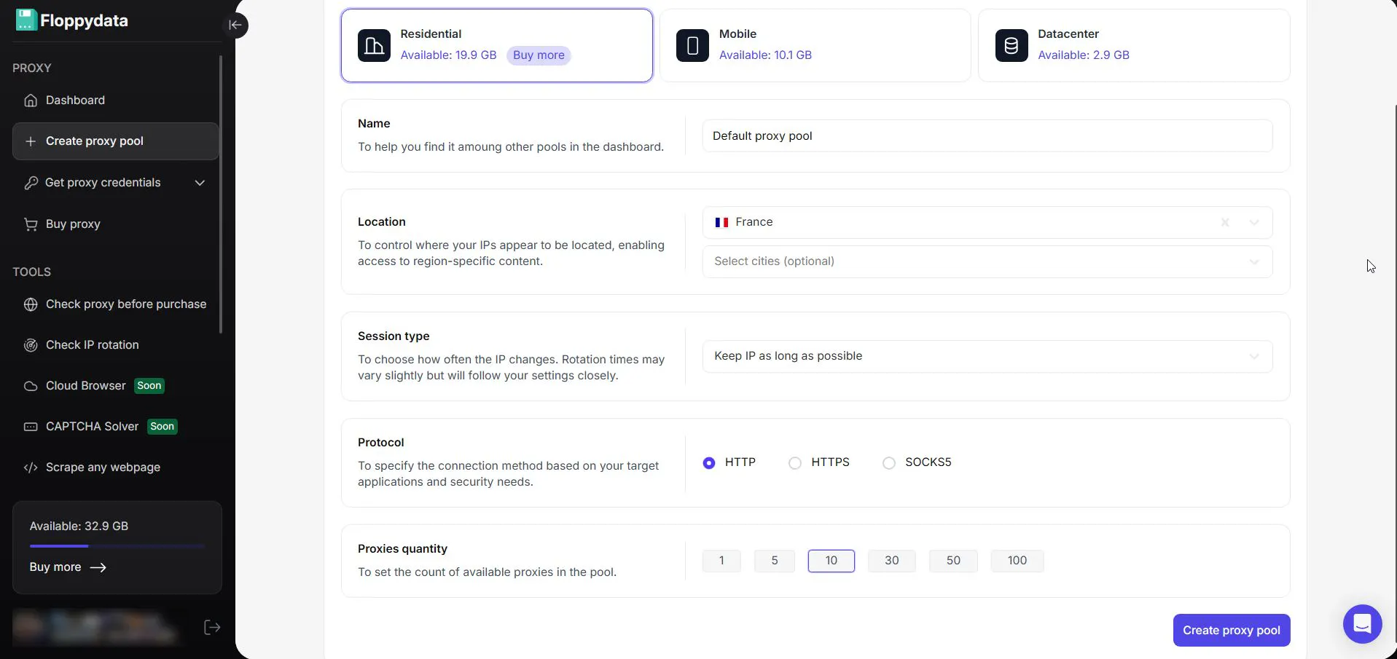Click the key icon for proxy credentials
This screenshot has height=659, width=1397.
[x=31, y=183]
